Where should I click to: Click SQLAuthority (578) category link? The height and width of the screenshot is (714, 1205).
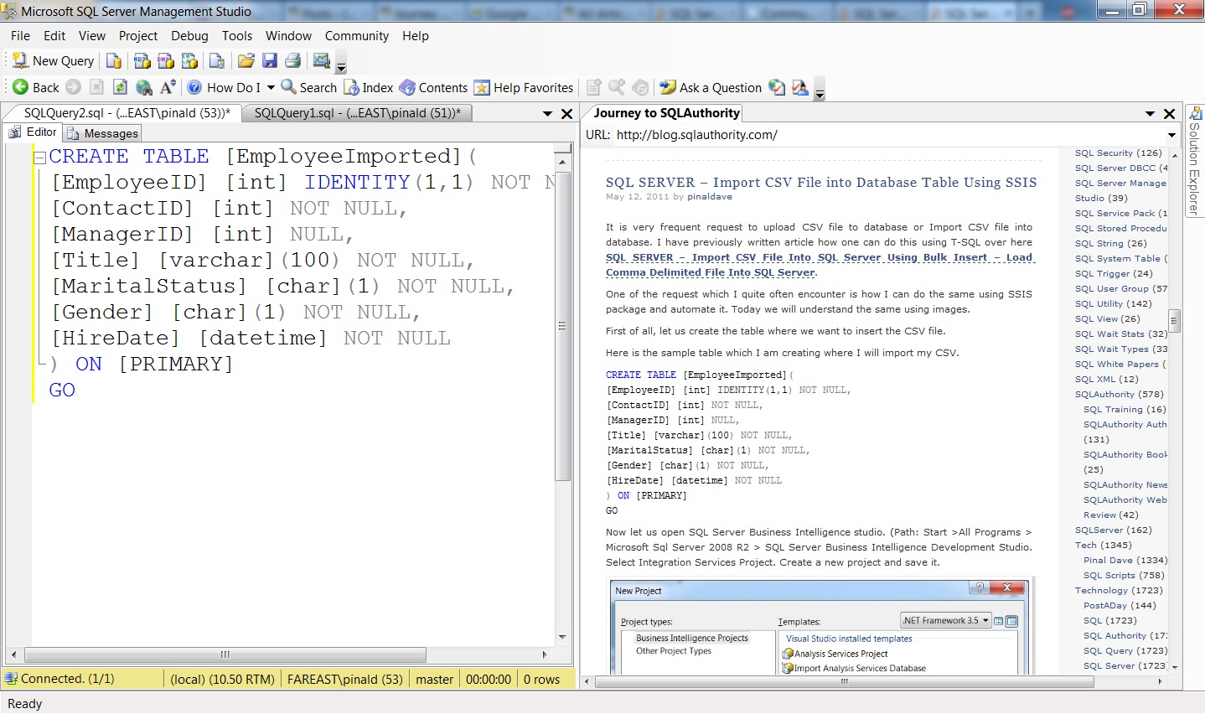[1120, 395]
